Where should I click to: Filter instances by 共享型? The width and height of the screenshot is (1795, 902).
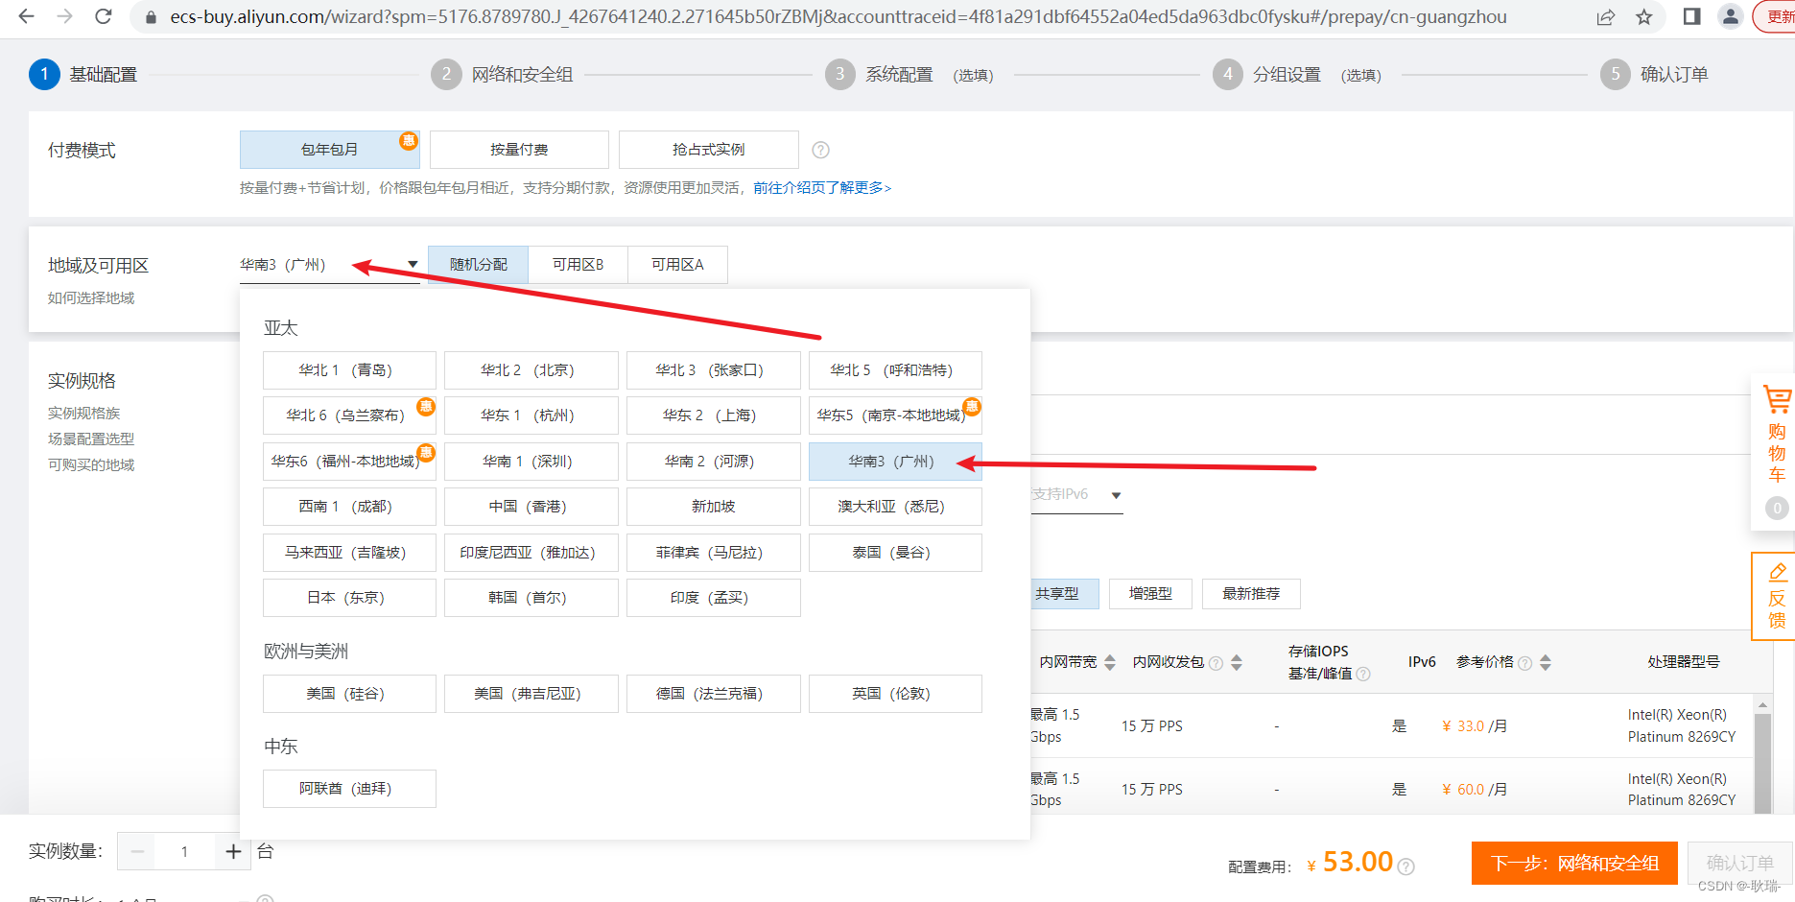click(1056, 594)
